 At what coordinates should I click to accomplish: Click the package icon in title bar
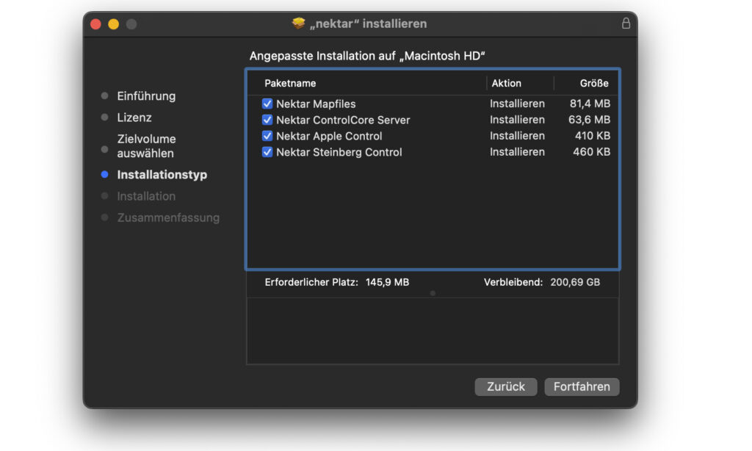tap(299, 23)
